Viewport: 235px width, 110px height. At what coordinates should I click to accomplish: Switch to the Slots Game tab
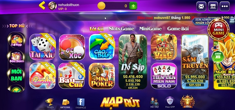(121, 29)
